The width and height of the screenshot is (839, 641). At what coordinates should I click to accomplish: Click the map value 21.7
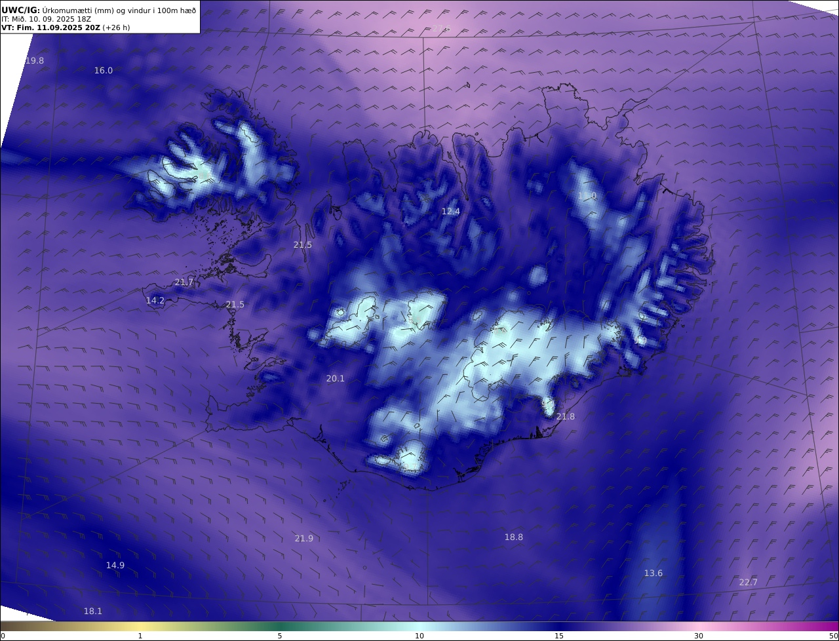[184, 282]
